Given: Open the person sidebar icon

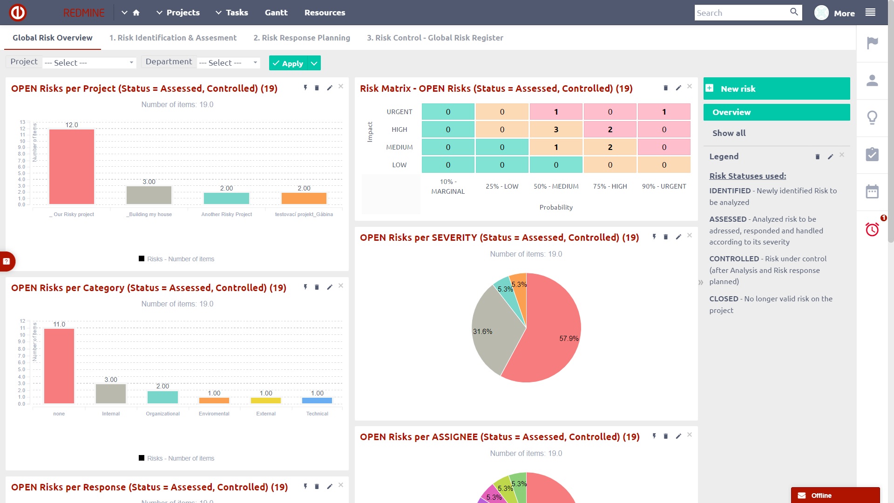Looking at the screenshot, I should click(x=872, y=81).
